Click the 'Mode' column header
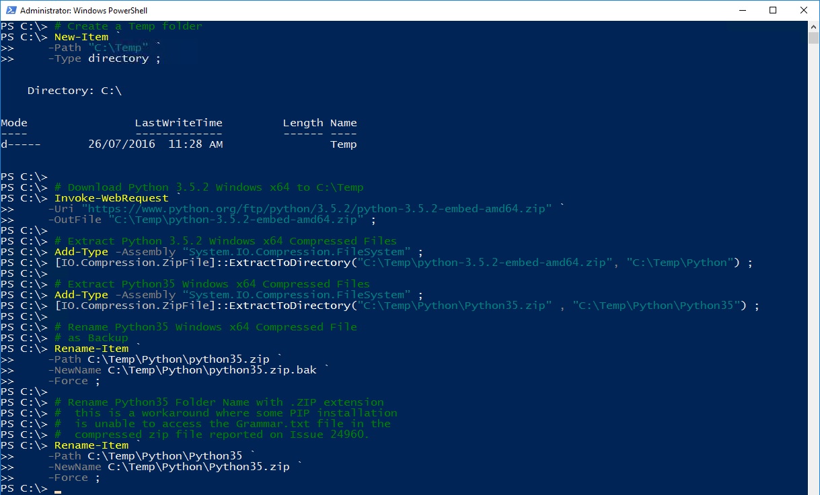 tap(14, 123)
